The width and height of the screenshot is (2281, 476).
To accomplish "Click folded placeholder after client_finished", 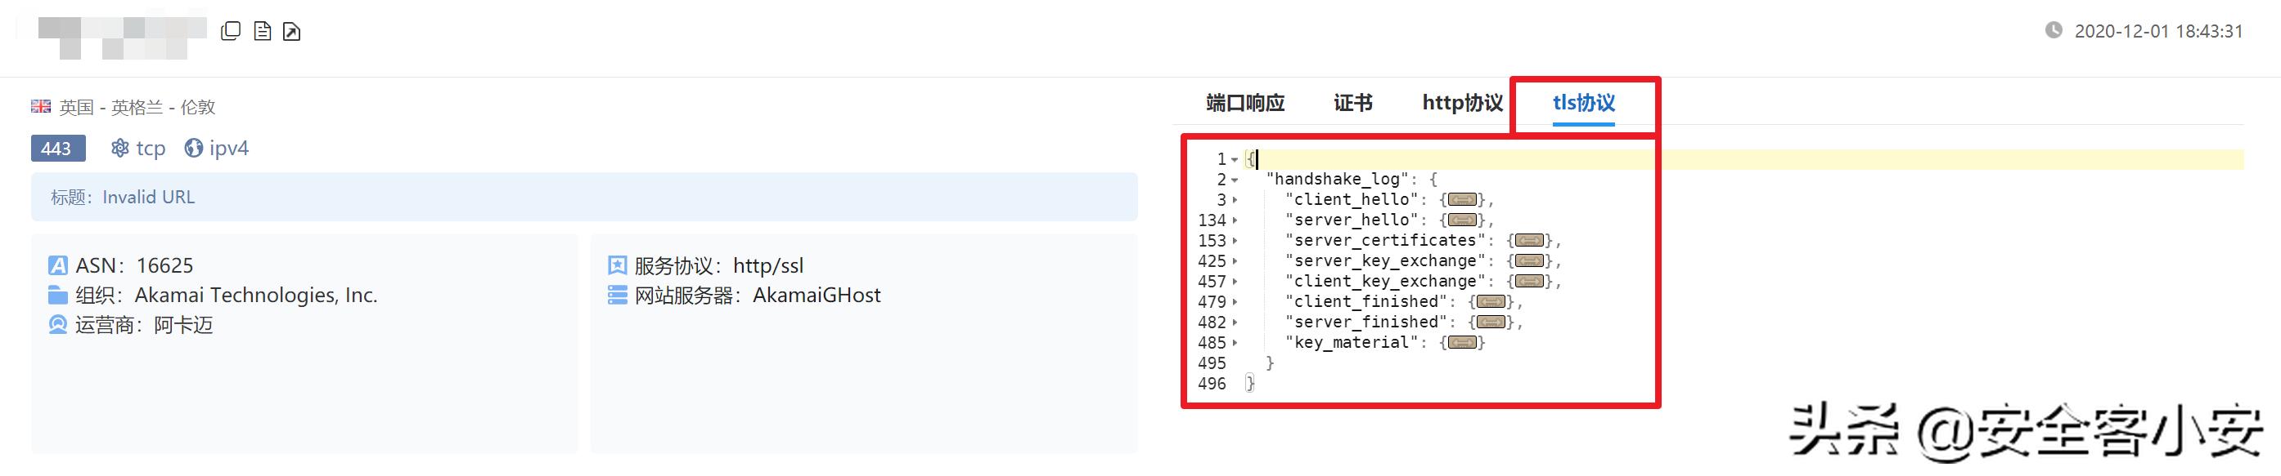I will coord(1491,301).
